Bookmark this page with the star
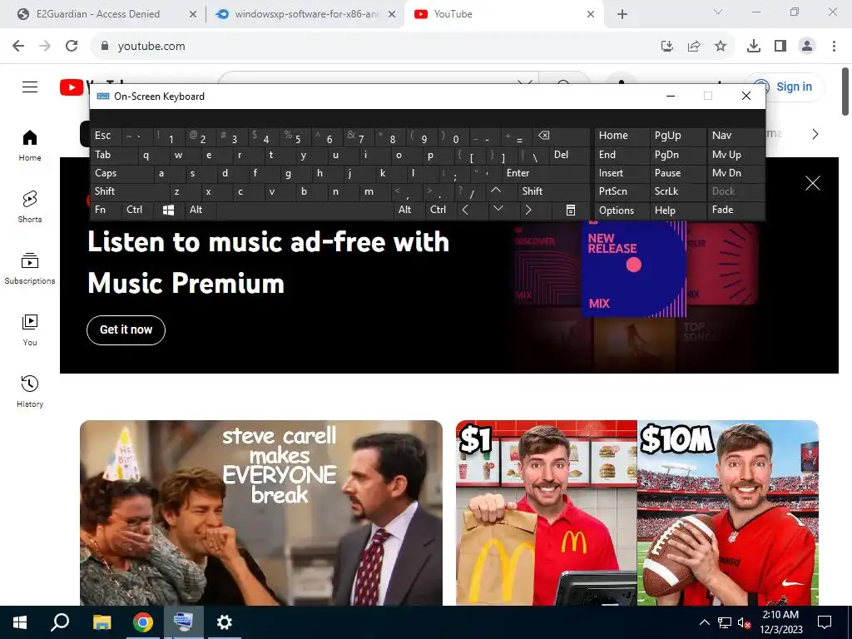 point(721,47)
